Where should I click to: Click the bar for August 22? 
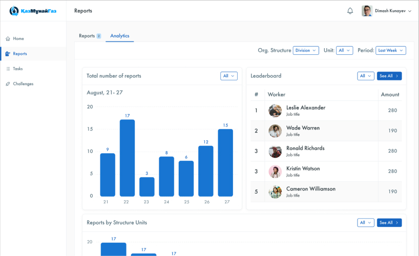[127, 158]
